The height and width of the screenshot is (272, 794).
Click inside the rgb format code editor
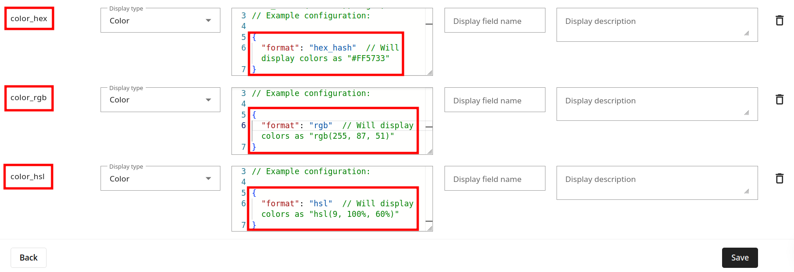(332, 121)
